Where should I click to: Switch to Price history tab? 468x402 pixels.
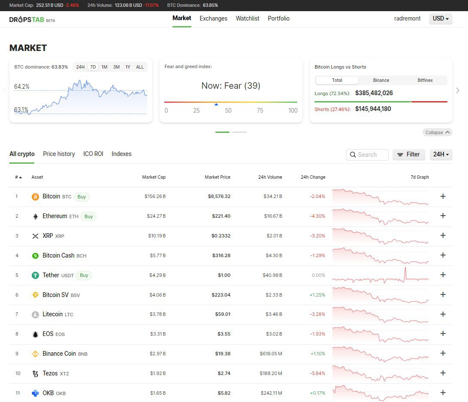[x=59, y=154]
